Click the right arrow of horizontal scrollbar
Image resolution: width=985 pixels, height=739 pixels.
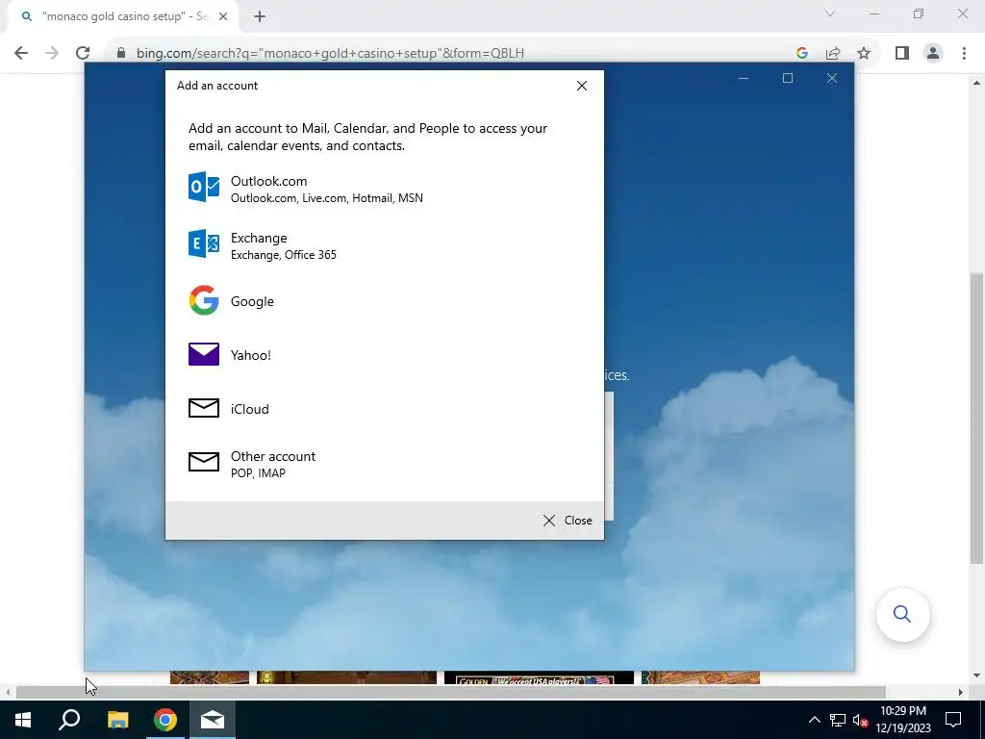coord(961,692)
